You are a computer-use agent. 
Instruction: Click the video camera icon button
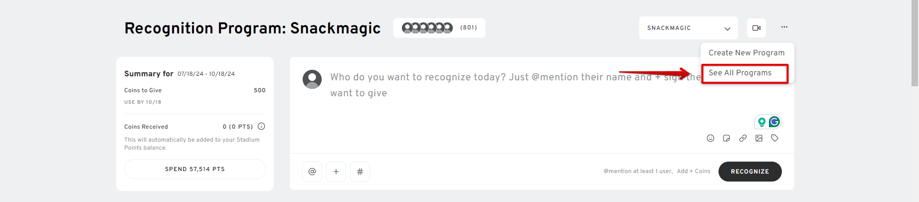pos(756,28)
